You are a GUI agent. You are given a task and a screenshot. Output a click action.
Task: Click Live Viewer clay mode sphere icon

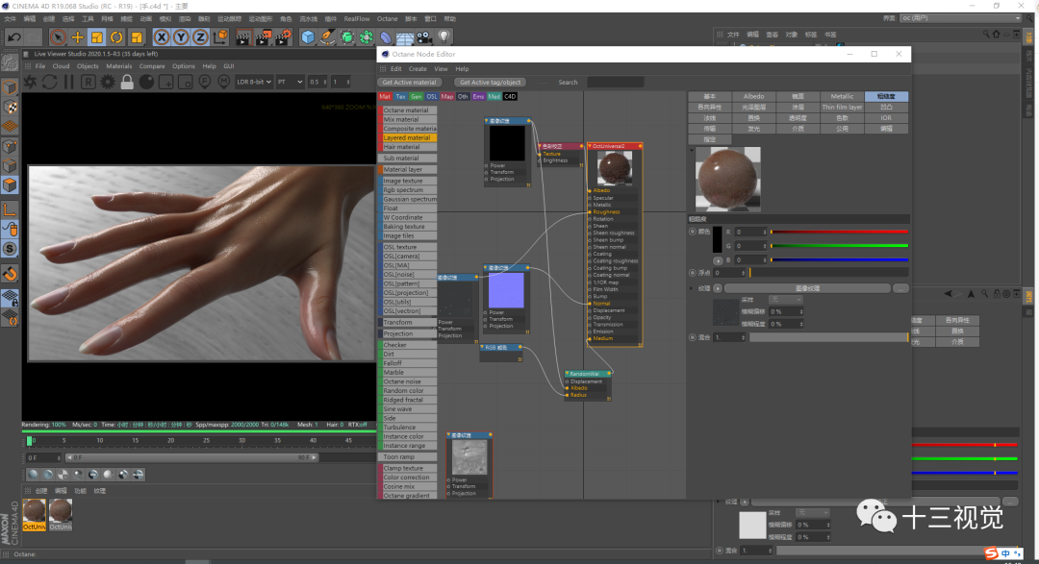146,82
